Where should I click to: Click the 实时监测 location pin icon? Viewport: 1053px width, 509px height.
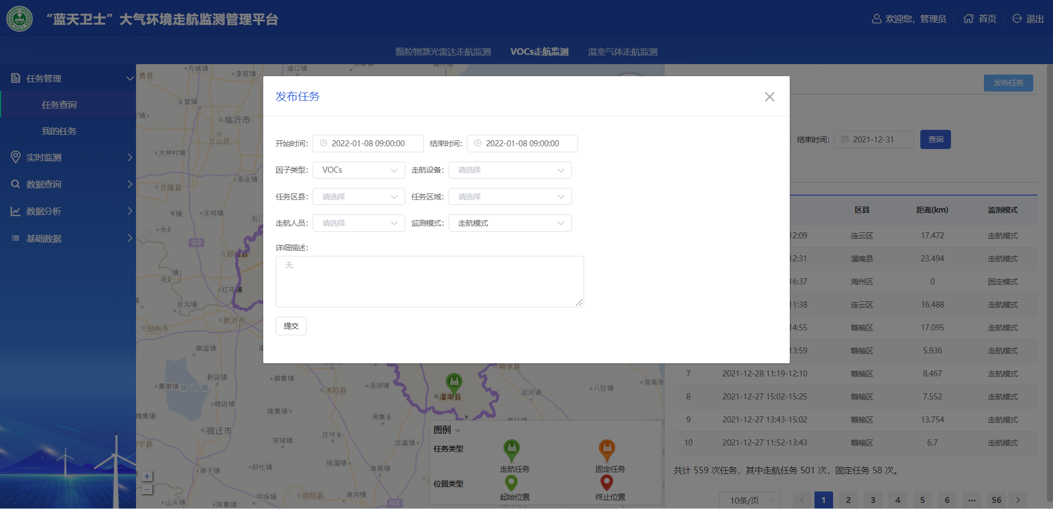[x=15, y=157]
